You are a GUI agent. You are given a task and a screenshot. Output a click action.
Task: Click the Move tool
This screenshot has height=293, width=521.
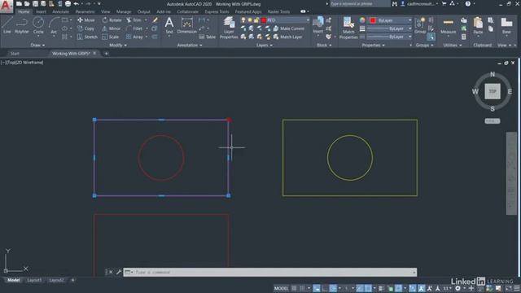pyautogui.click(x=85, y=20)
